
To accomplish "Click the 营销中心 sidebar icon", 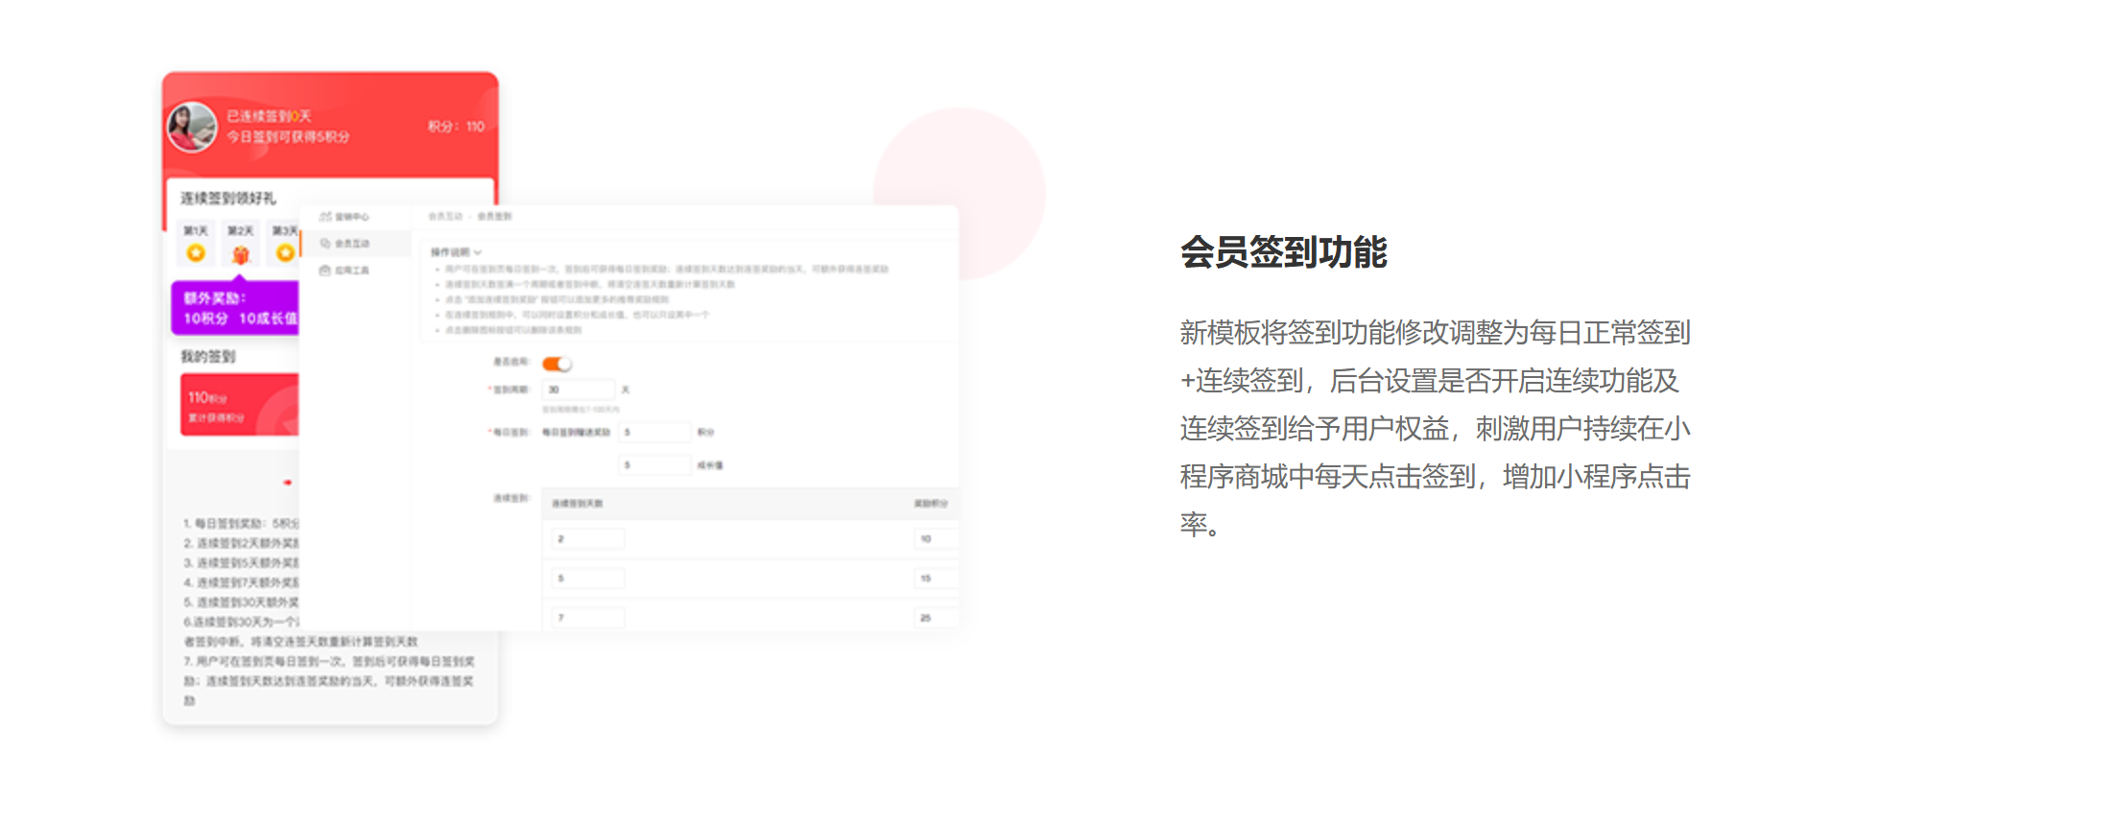I will click(325, 217).
